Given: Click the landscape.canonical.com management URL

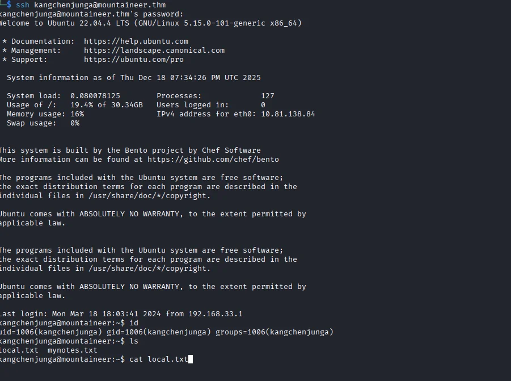Looking at the screenshot, I should (x=154, y=51).
